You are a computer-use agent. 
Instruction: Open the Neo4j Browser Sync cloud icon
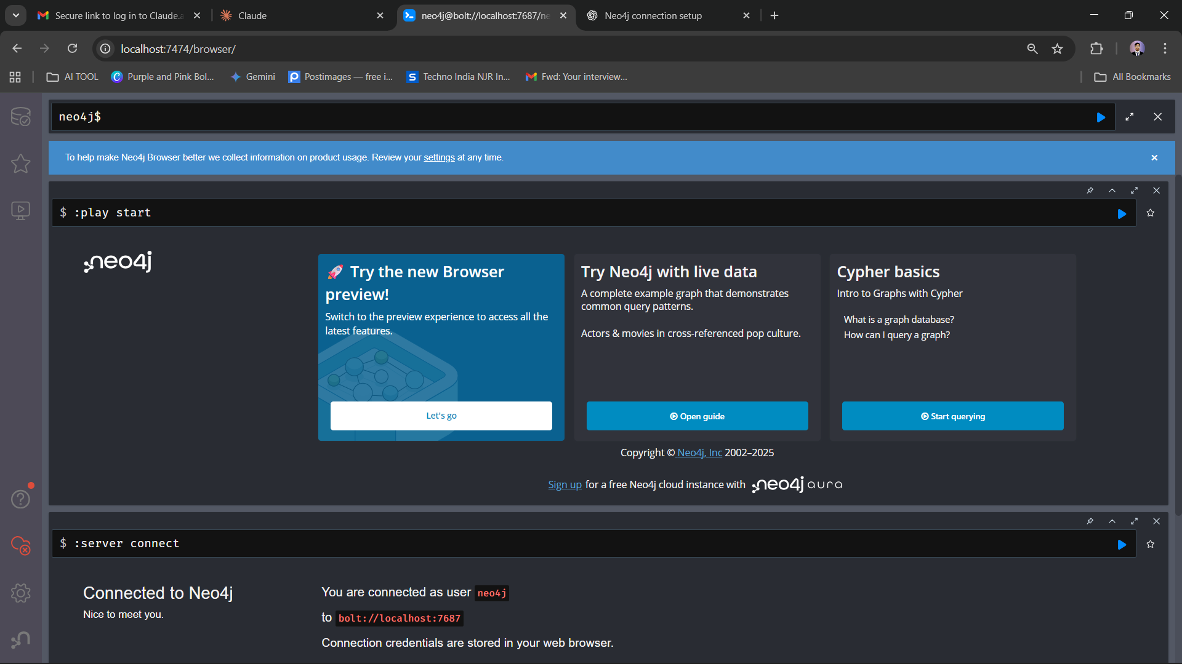pyautogui.click(x=21, y=545)
